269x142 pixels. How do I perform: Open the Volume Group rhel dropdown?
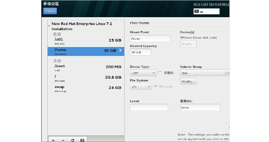click(x=204, y=73)
